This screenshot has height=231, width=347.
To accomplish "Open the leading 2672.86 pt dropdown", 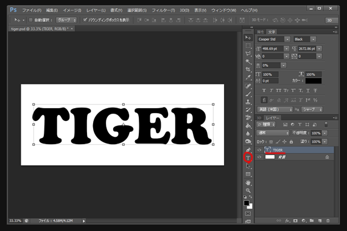I will [x=319, y=49].
